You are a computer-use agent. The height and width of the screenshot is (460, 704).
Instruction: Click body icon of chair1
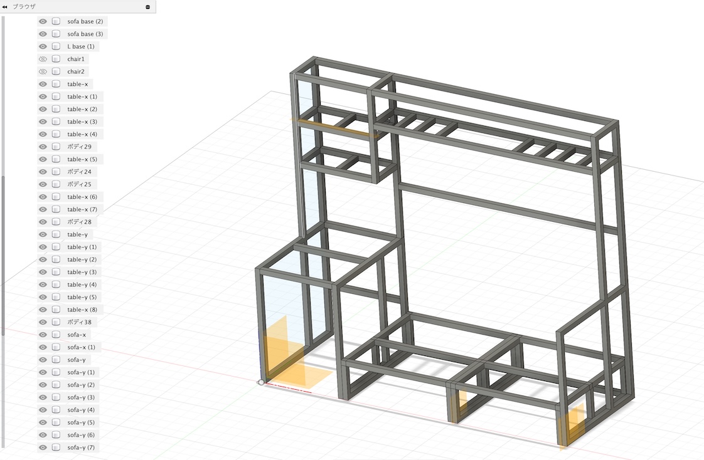56,59
